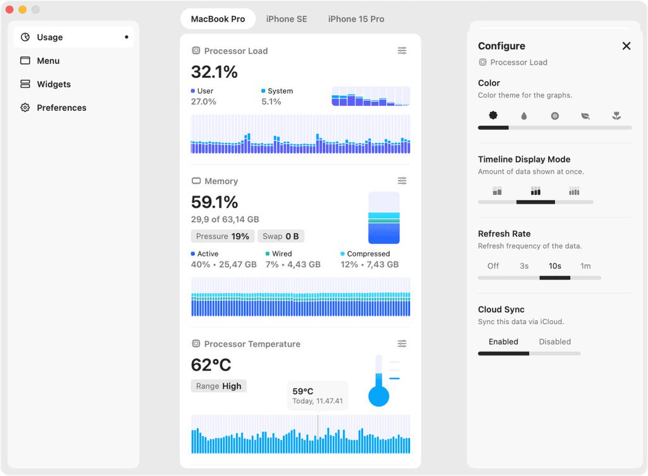Set refresh rate to 3s
648x476 pixels.
tap(524, 266)
